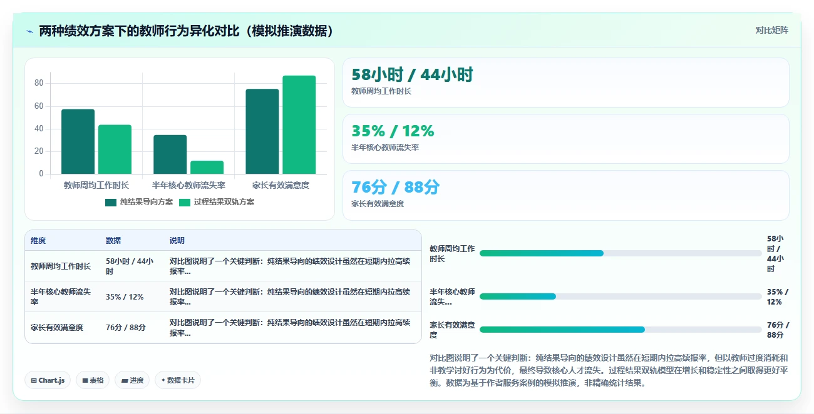This screenshot has height=414, width=814.
Task: Select the 数据卡片 tag chip
Action: (178, 380)
